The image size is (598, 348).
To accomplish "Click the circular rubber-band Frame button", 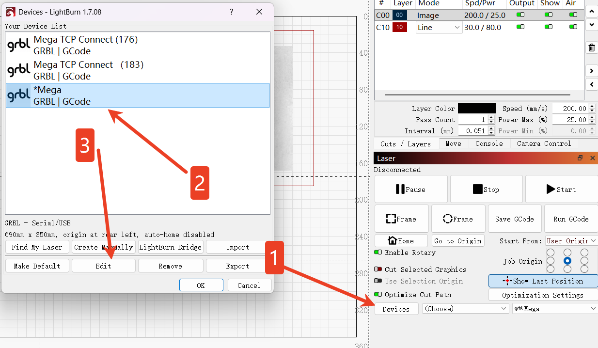I will pos(457,219).
